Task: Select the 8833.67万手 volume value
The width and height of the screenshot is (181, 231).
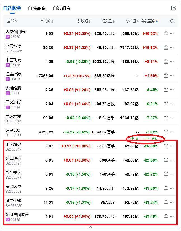Action: [x=103, y=132]
